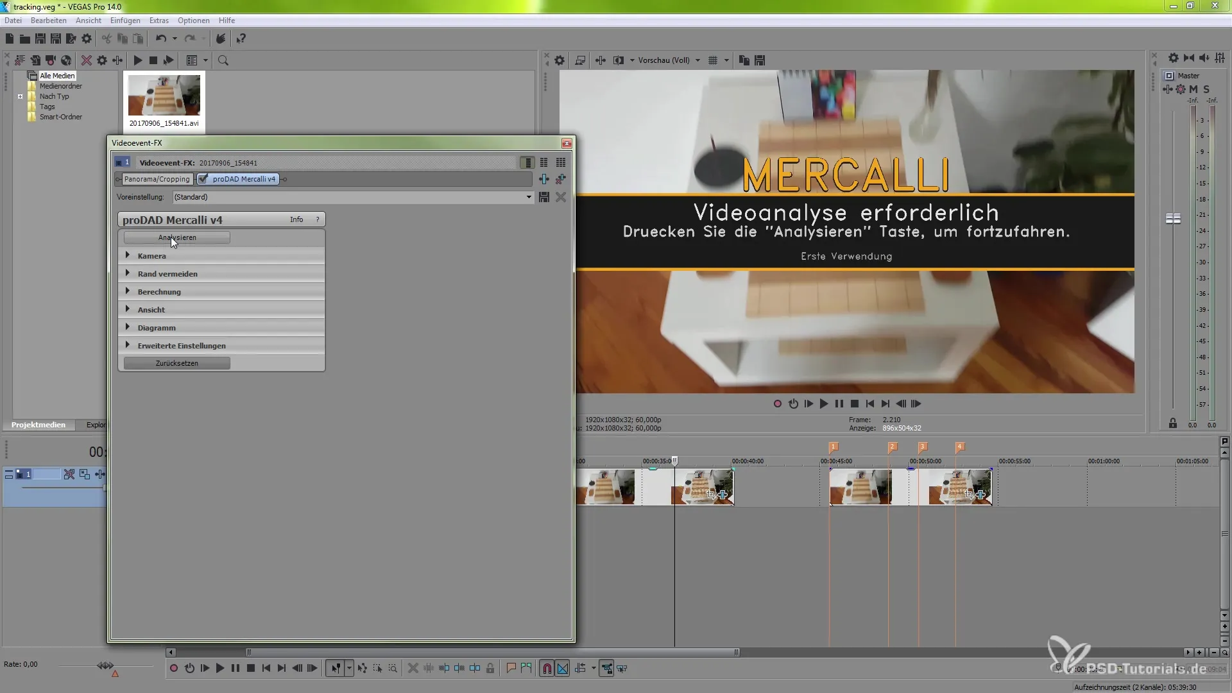The image size is (1232, 693).
Task: Lock the Master fader channels
Action: tap(1173, 424)
